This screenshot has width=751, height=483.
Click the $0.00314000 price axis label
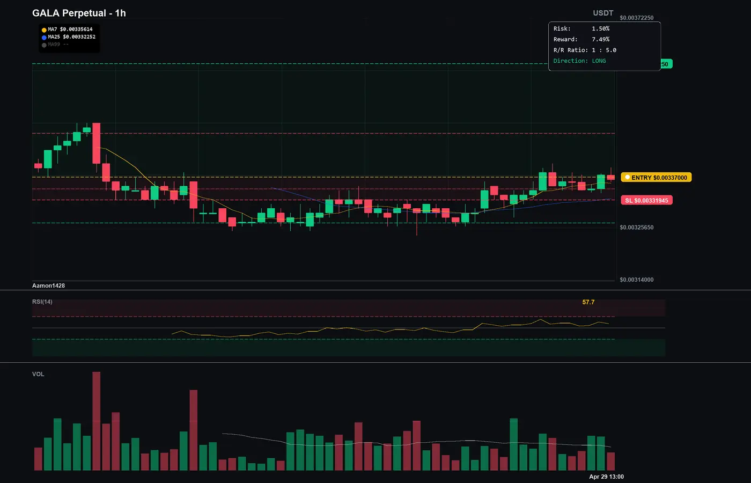(x=637, y=280)
